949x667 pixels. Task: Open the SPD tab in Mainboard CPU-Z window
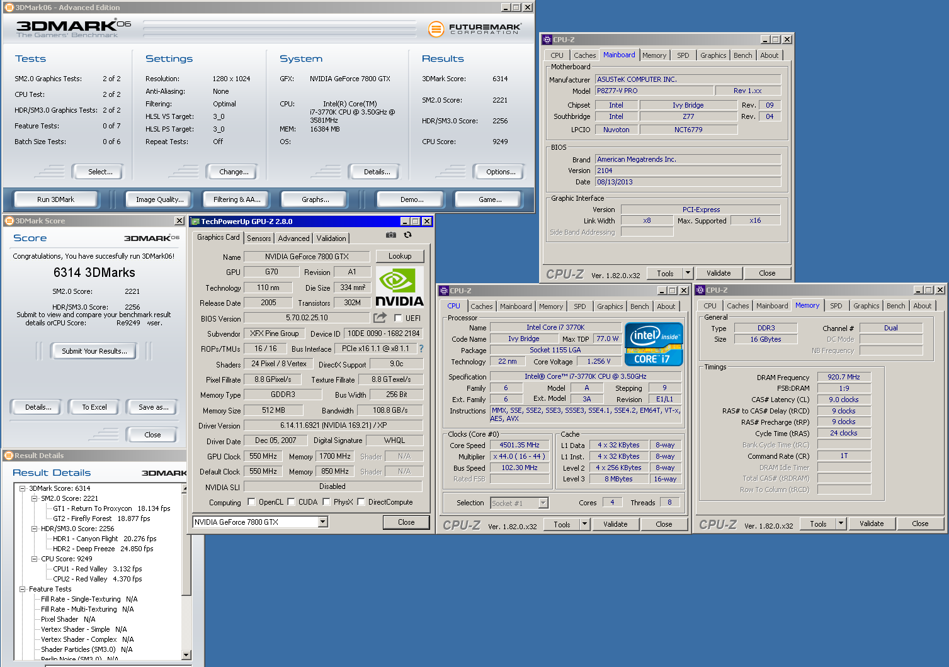tap(683, 55)
